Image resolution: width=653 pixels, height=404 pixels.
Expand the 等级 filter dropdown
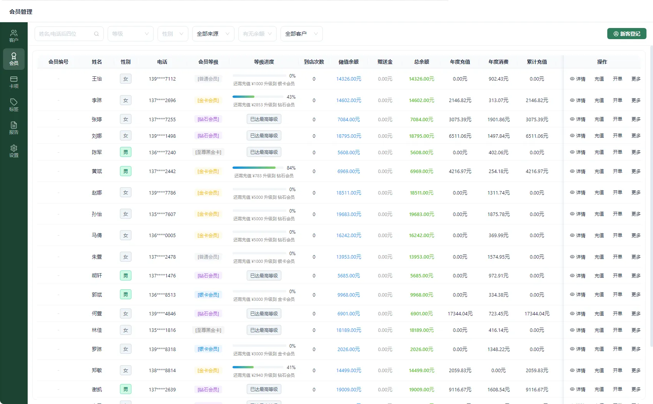click(x=131, y=34)
